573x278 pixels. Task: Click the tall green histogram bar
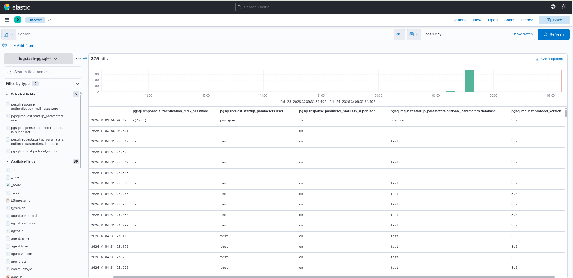pos(469,81)
